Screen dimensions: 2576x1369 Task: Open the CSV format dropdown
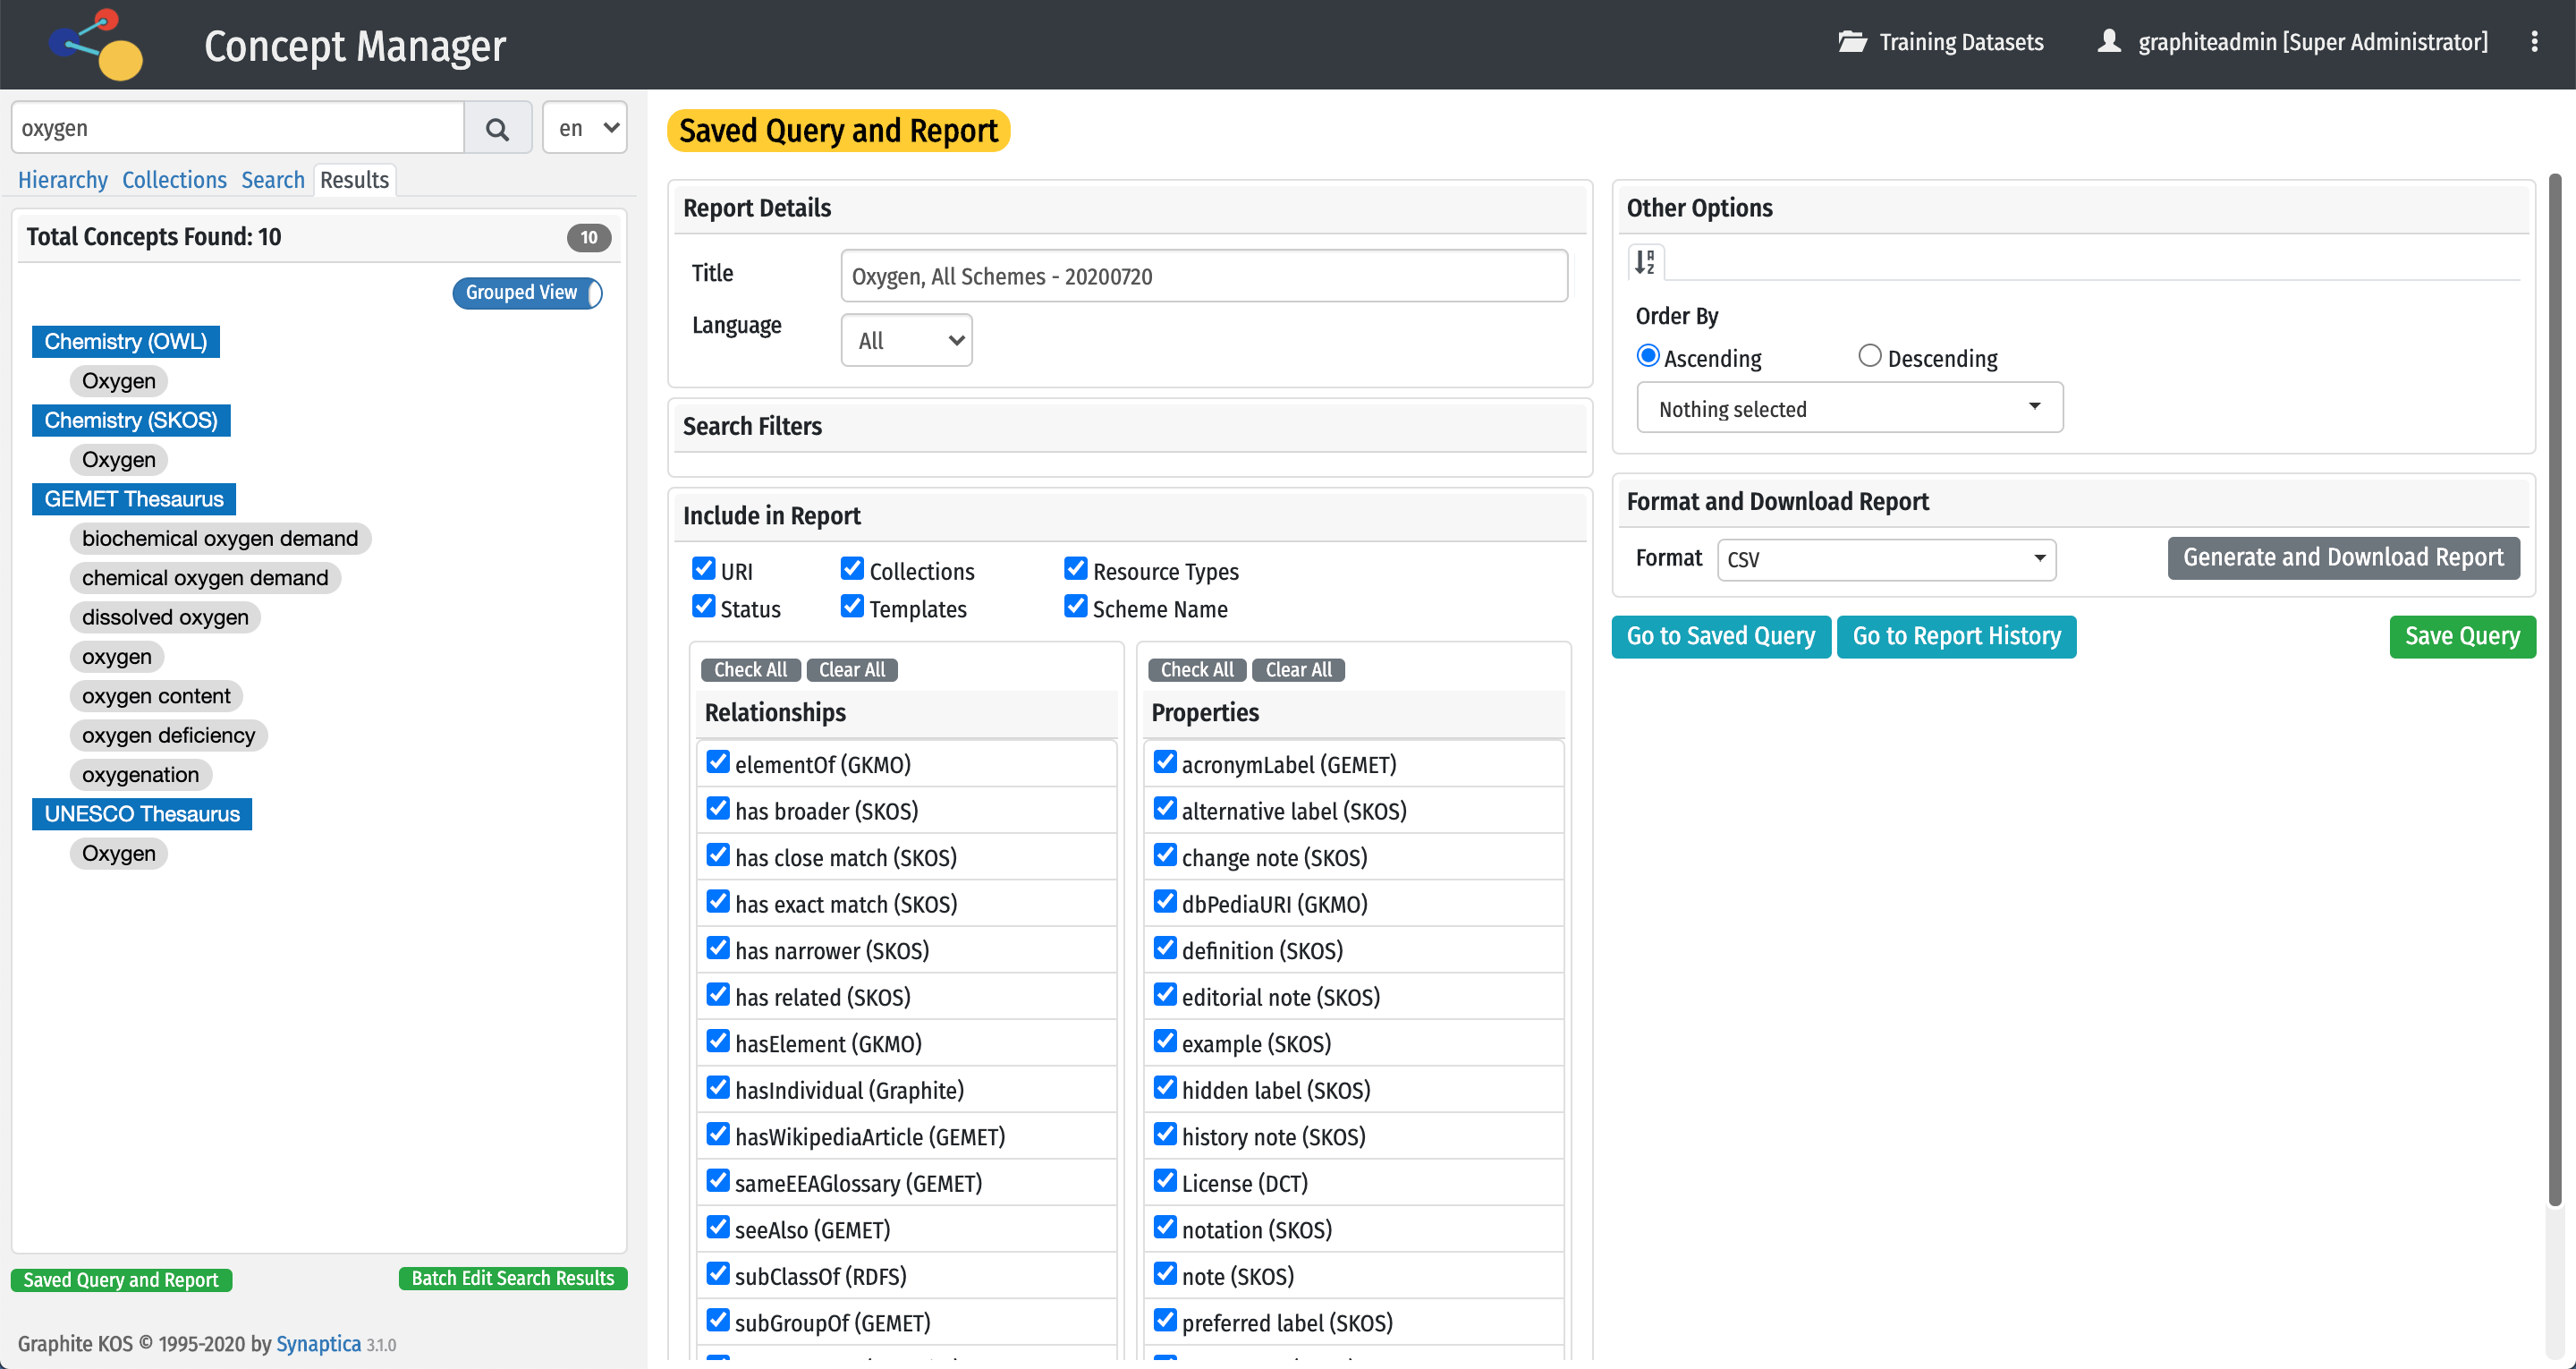tap(1885, 559)
